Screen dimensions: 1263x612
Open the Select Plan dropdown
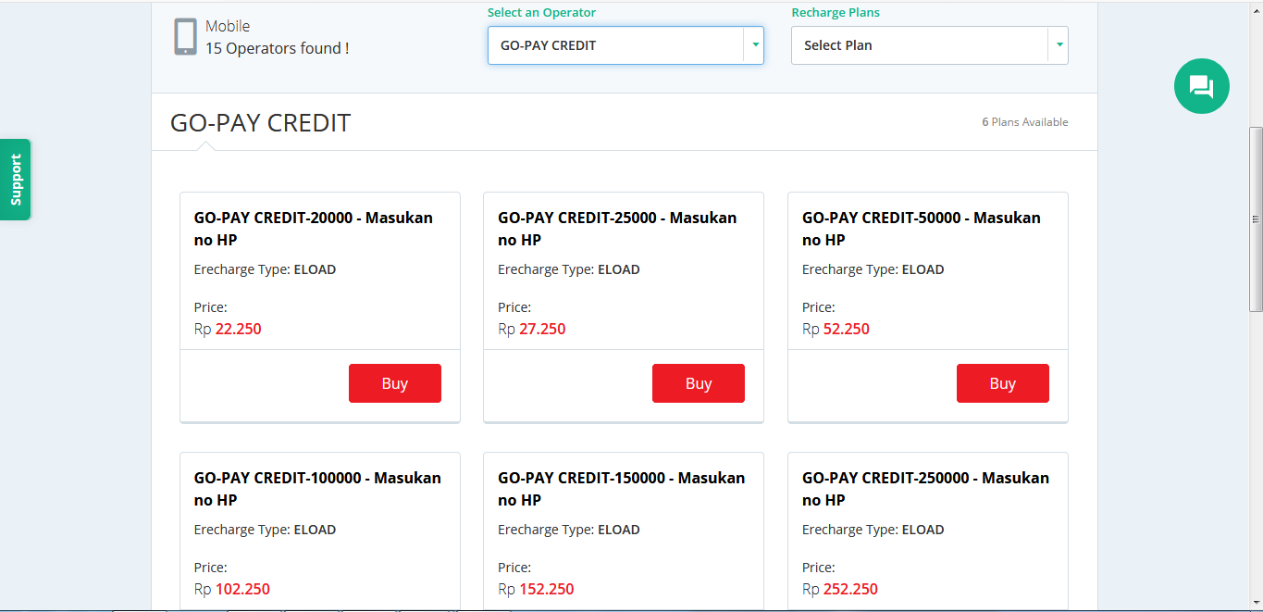pos(929,45)
